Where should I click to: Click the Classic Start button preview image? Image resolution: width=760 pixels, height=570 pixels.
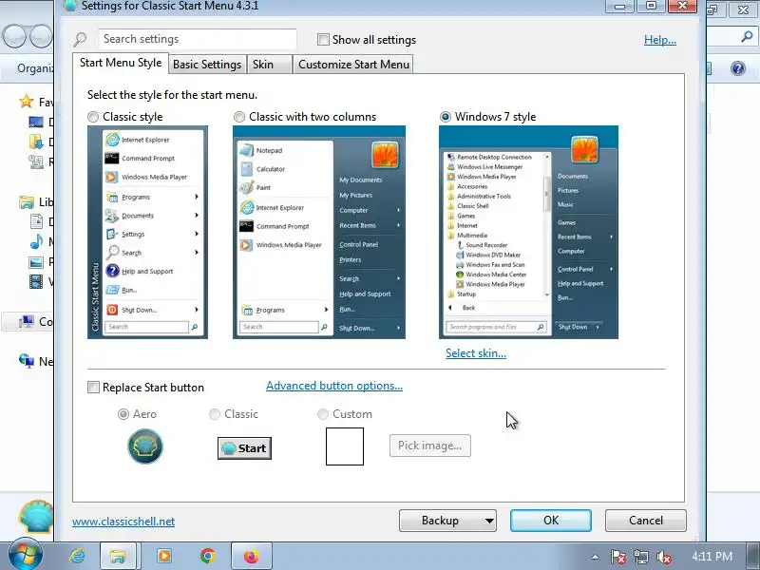(x=244, y=448)
